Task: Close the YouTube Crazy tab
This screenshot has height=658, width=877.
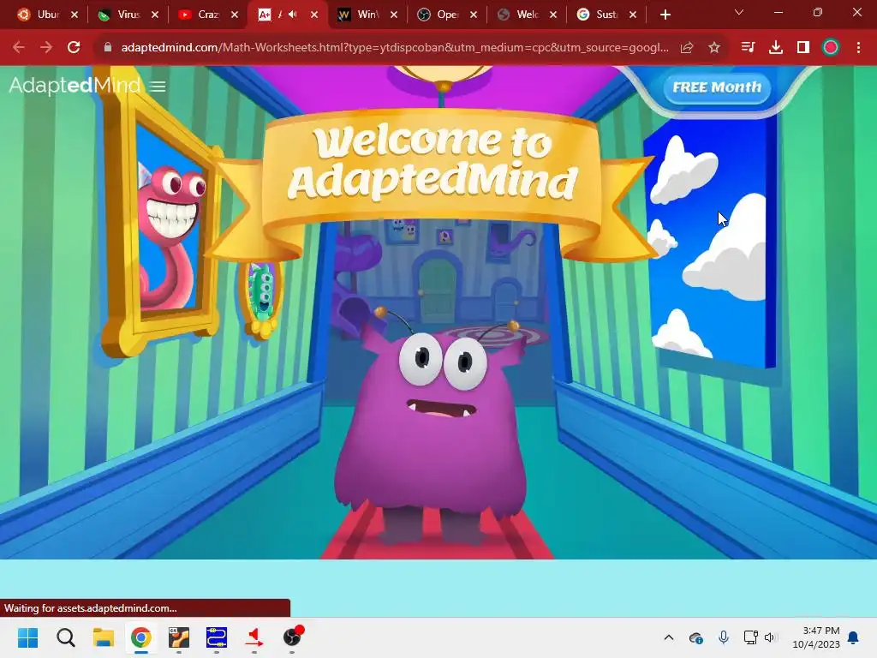Action: (235, 15)
